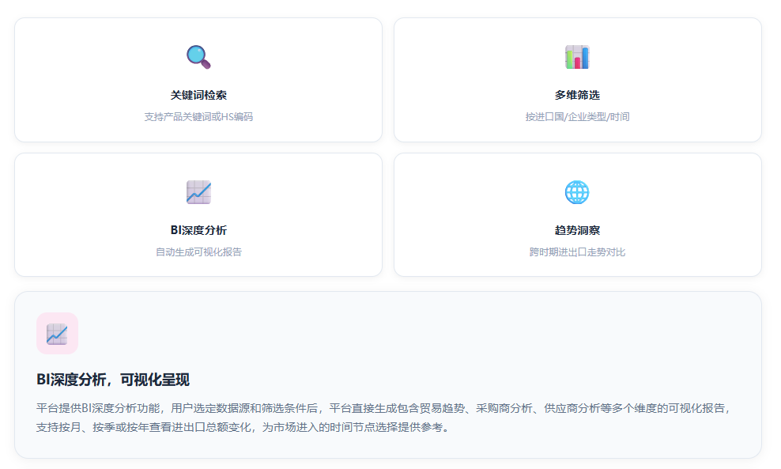781x469 pixels.
Task: Click the text 支持产品关键词或HS编码
Action: point(198,116)
